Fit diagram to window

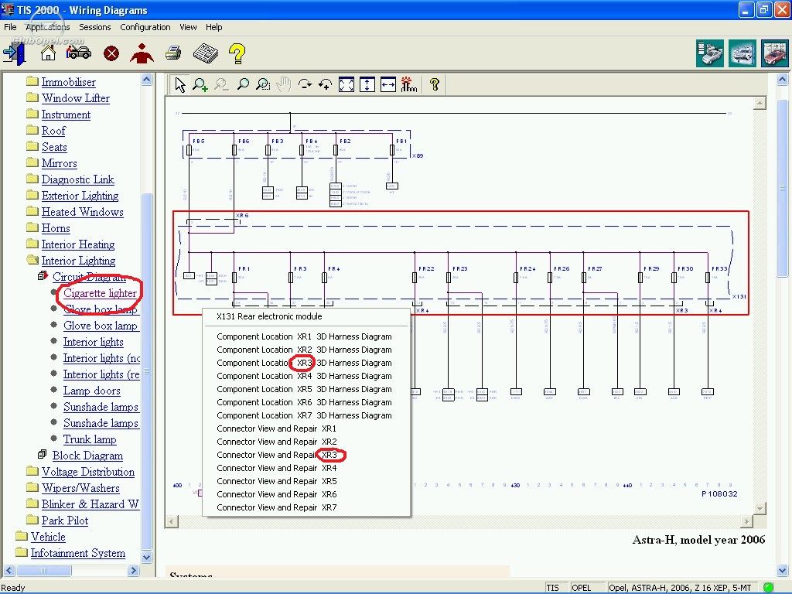tap(346, 84)
